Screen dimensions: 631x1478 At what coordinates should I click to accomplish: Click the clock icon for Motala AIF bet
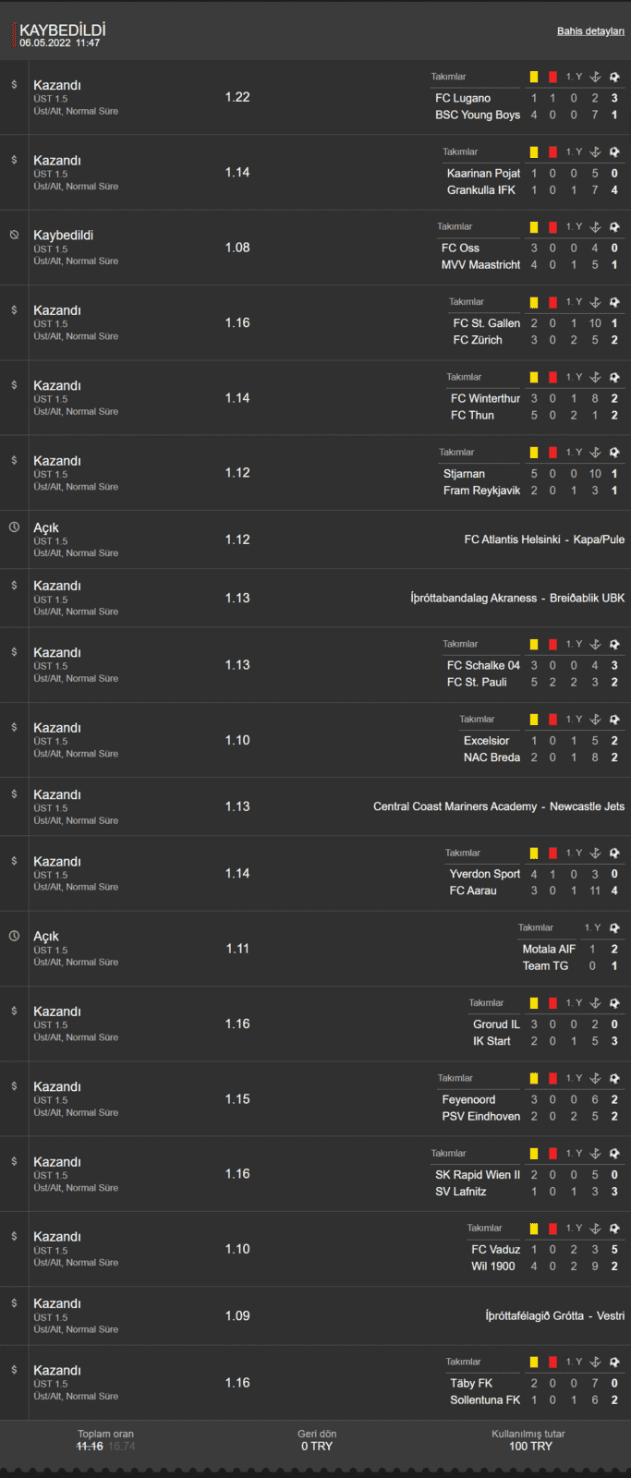coord(14,936)
